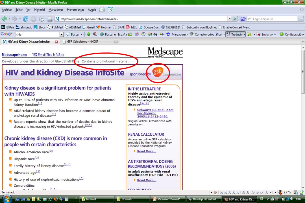The image size is (305, 203).
Task: Switch to Bandeja de entrada taskbar item
Action: (204, 199)
